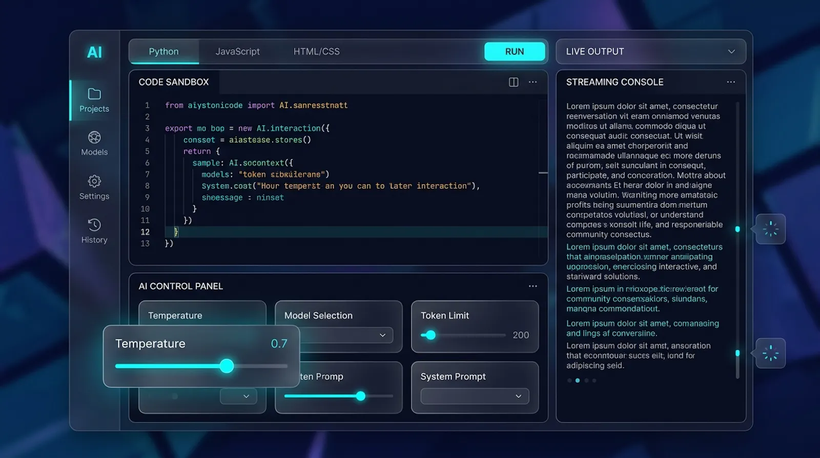Click the CODE SANDBOX panel title
The height and width of the screenshot is (458, 820).
(x=174, y=82)
